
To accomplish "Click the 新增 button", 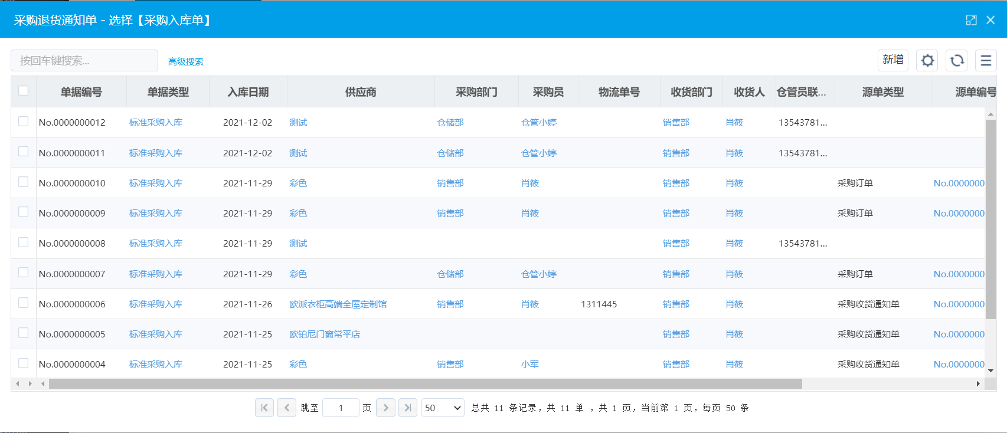I will (x=893, y=60).
